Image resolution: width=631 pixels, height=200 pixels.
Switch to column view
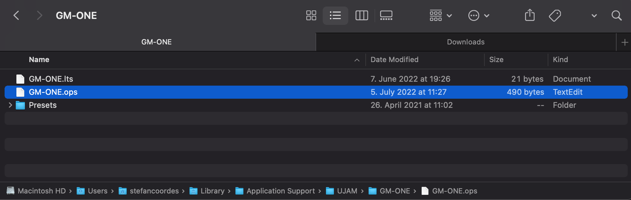(361, 15)
